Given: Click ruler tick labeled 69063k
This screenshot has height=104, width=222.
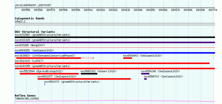Looking at the screenshot, I should (126, 10).
